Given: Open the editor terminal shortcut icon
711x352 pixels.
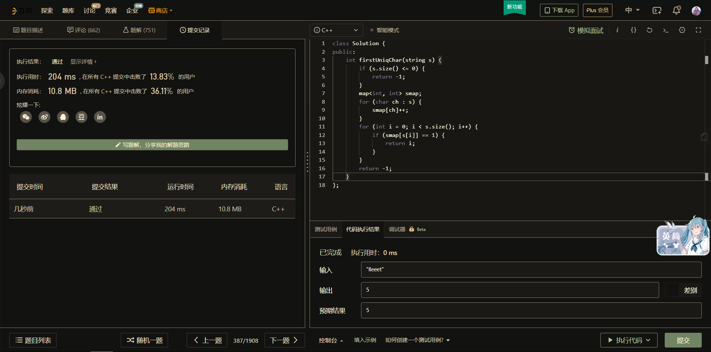Looking at the screenshot, I should tap(666, 30).
